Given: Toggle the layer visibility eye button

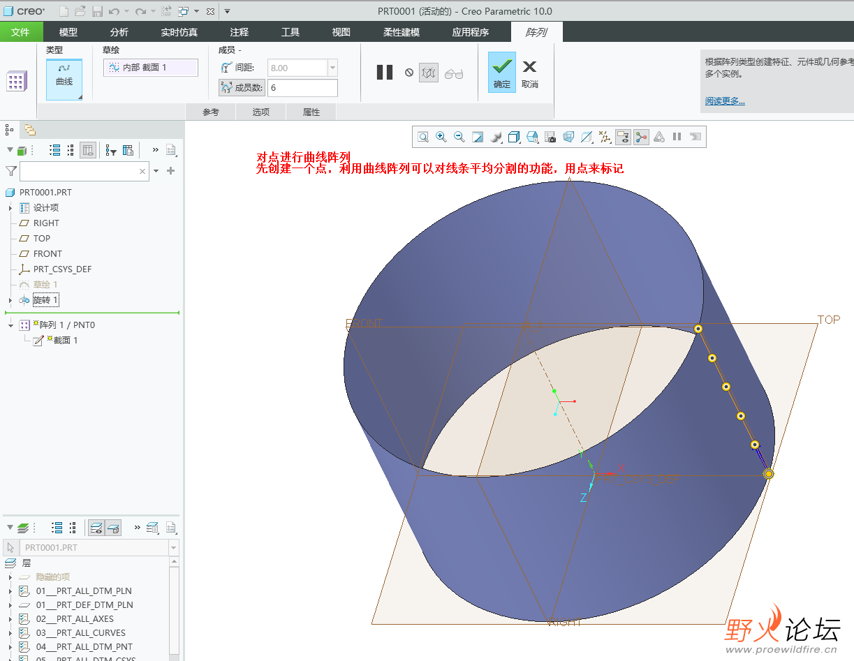Looking at the screenshot, I should 97,528.
